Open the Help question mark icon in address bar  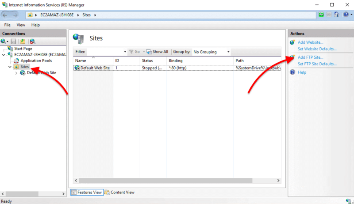[346, 15]
